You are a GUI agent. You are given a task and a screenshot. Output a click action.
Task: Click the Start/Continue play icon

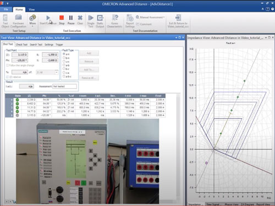(48, 18)
